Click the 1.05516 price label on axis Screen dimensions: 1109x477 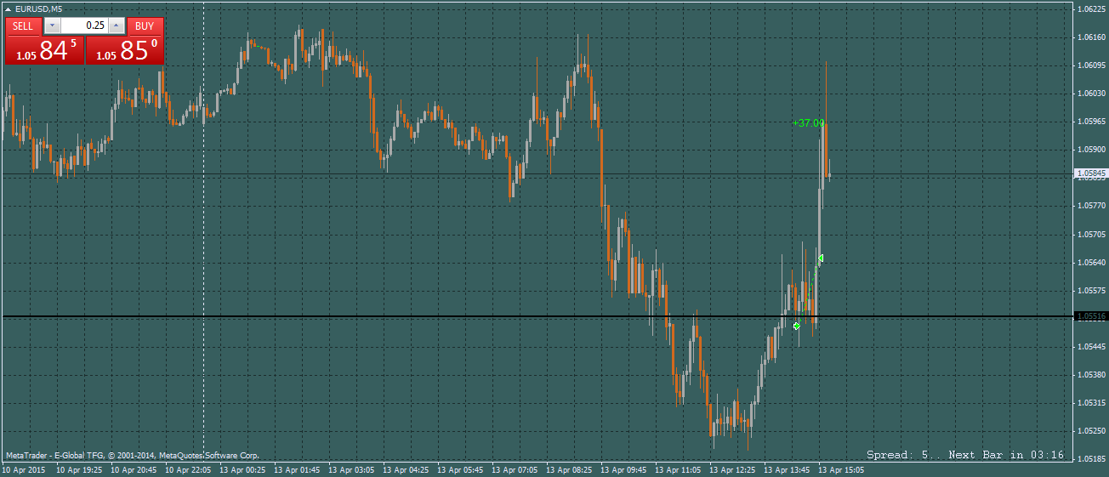[x=1091, y=316]
